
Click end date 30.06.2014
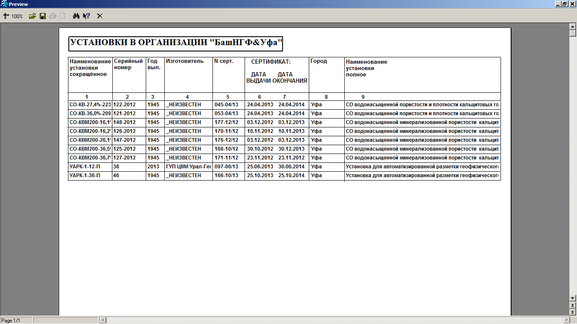pos(291,167)
